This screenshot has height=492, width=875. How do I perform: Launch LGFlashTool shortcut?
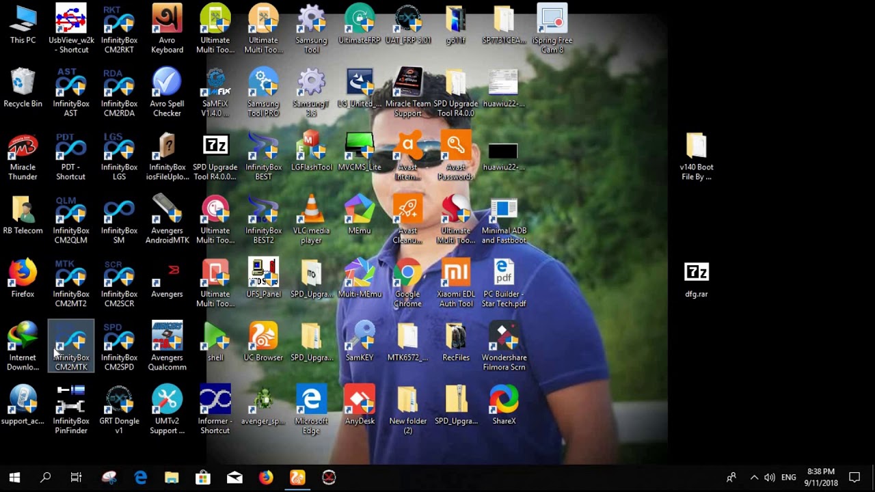311,152
